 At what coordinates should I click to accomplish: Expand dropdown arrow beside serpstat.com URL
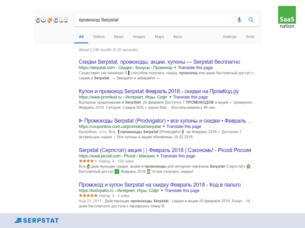[175, 68]
